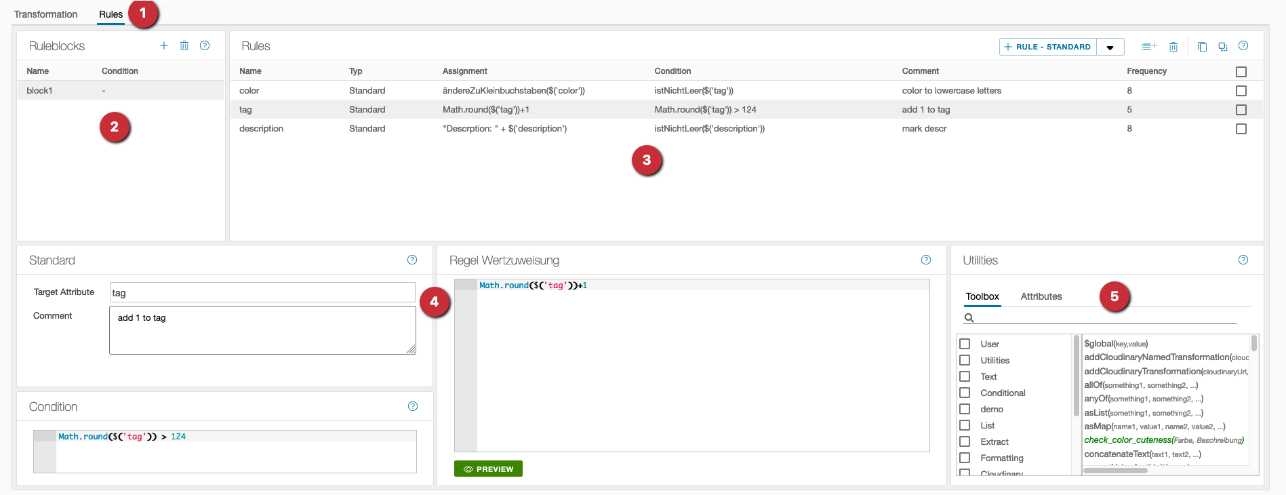The height and width of the screenshot is (495, 1286).
Task: Open help for the Ruleblocks panel
Action: tap(205, 45)
